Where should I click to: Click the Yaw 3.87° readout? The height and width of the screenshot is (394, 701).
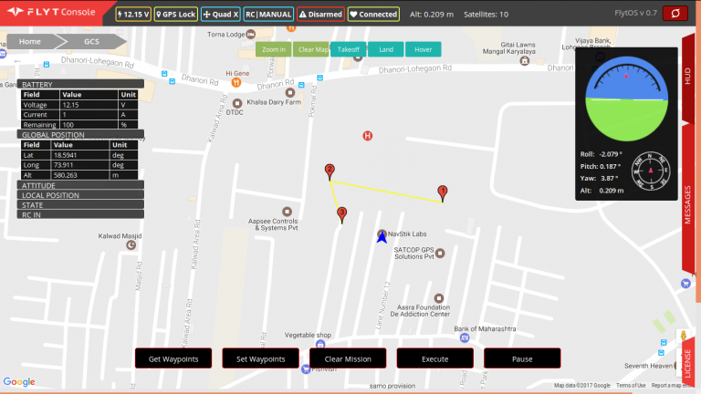[599, 178]
